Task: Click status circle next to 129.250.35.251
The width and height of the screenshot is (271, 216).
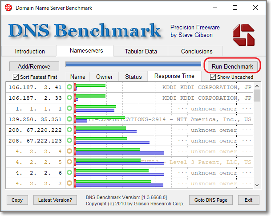Action: 69,119
